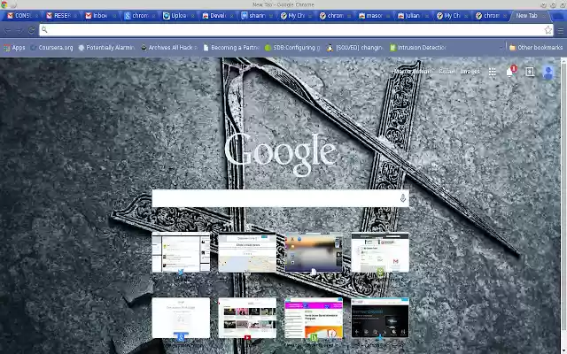
Task: Open the Apps shortcut in the bookmarks bar
Action: pos(14,47)
